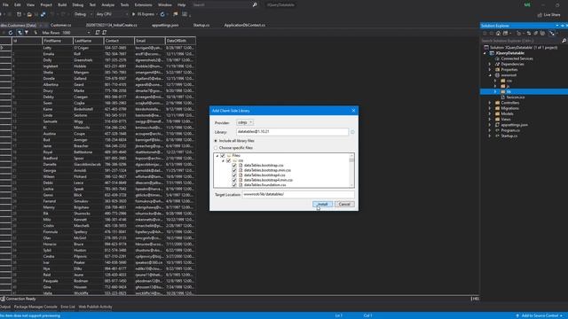Click the Solution Explorer search icon
The width and height of the screenshot is (568, 319).
click(564, 41)
